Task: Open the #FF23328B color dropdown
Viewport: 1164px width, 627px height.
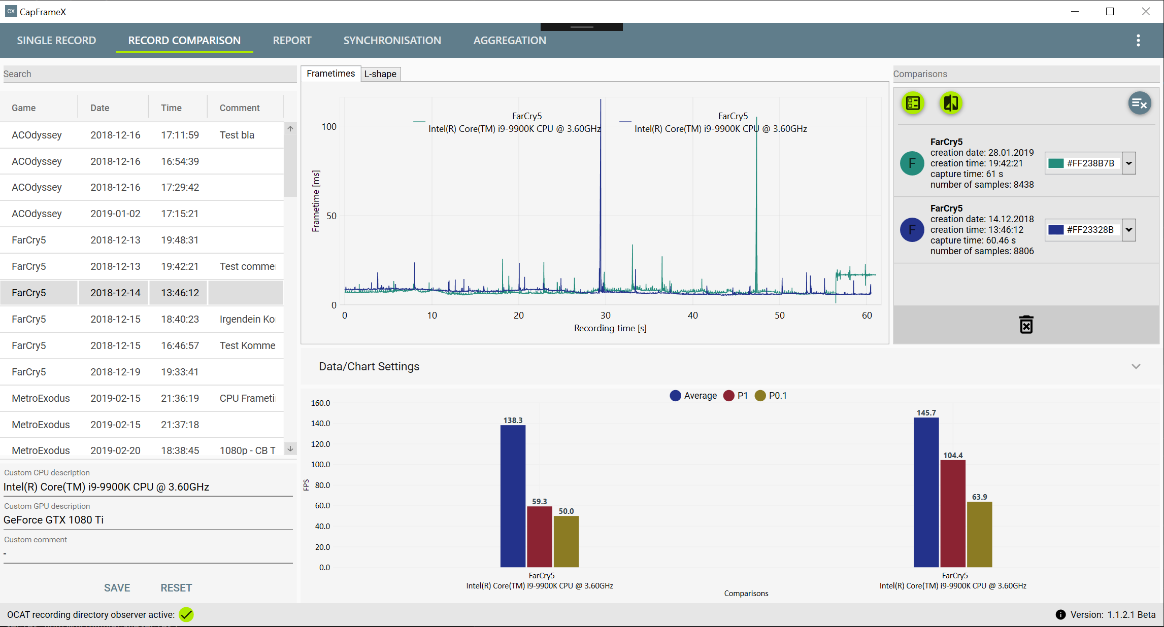Action: [1128, 230]
